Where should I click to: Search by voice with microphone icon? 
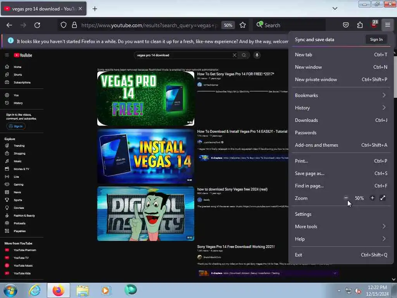coord(257,55)
